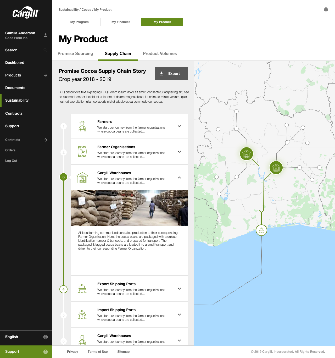Expand the Import Shipping Ports chevron
Viewport: 335px width, 358px height.
pyautogui.click(x=180, y=315)
